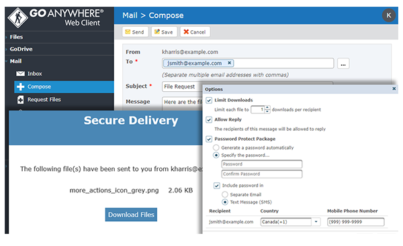
Task: Click the Country column header
Action: pos(269,211)
